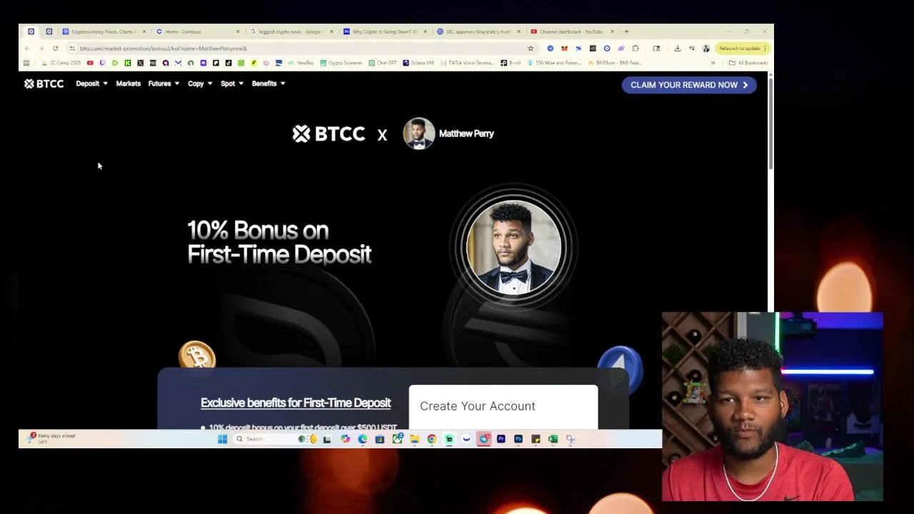Open the TikTok Voice Generator bookmark
This screenshot has height=514, width=914.
[467, 63]
